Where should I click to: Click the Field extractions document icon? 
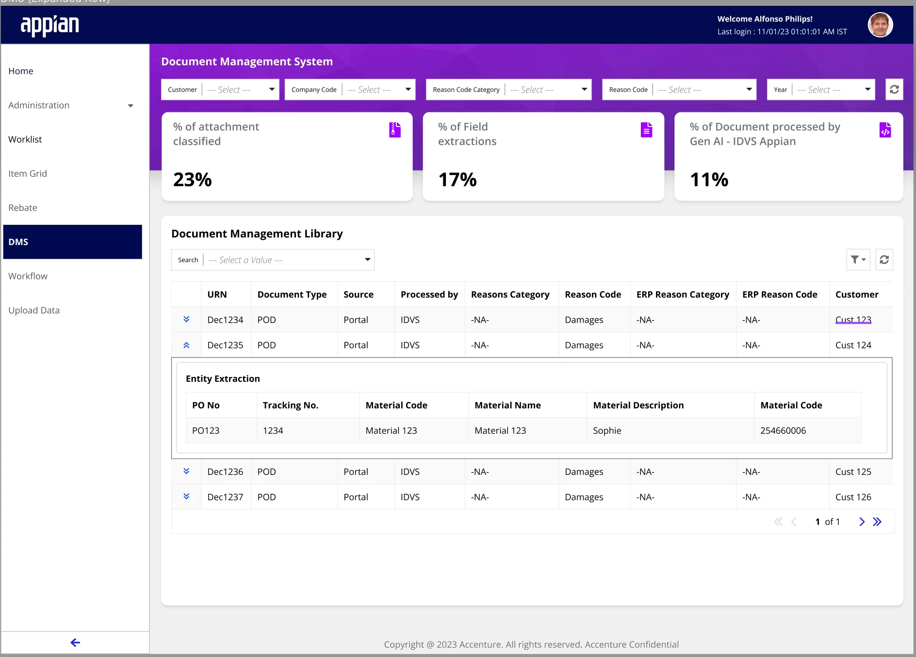(x=646, y=130)
